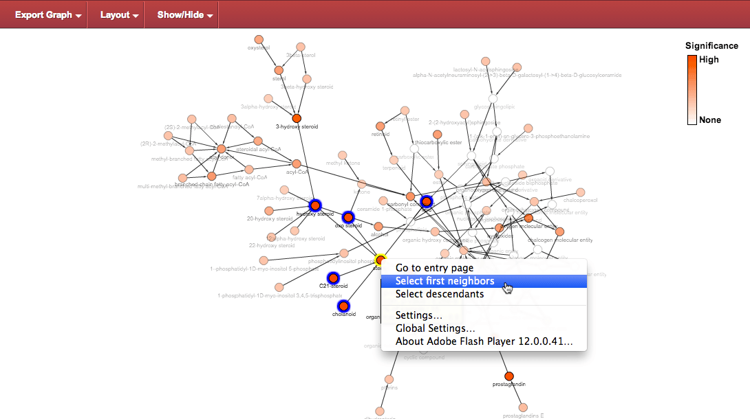750x419 pixels.
Task: Select the oxysterol node
Action: coord(259,40)
